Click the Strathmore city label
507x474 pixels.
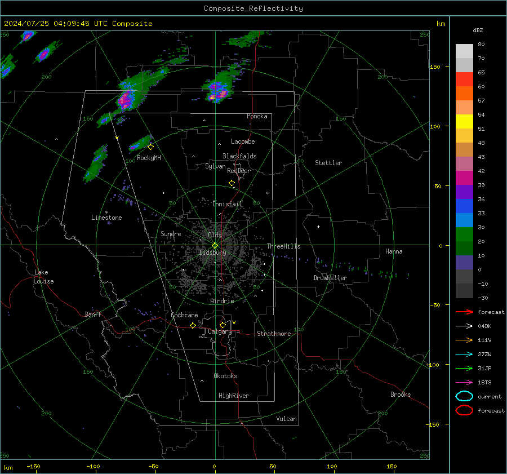(274, 334)
